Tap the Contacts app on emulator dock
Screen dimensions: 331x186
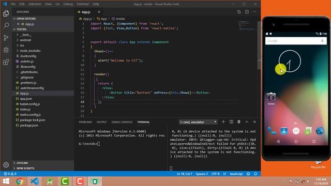pyautogui.click(x=284, y=131)
